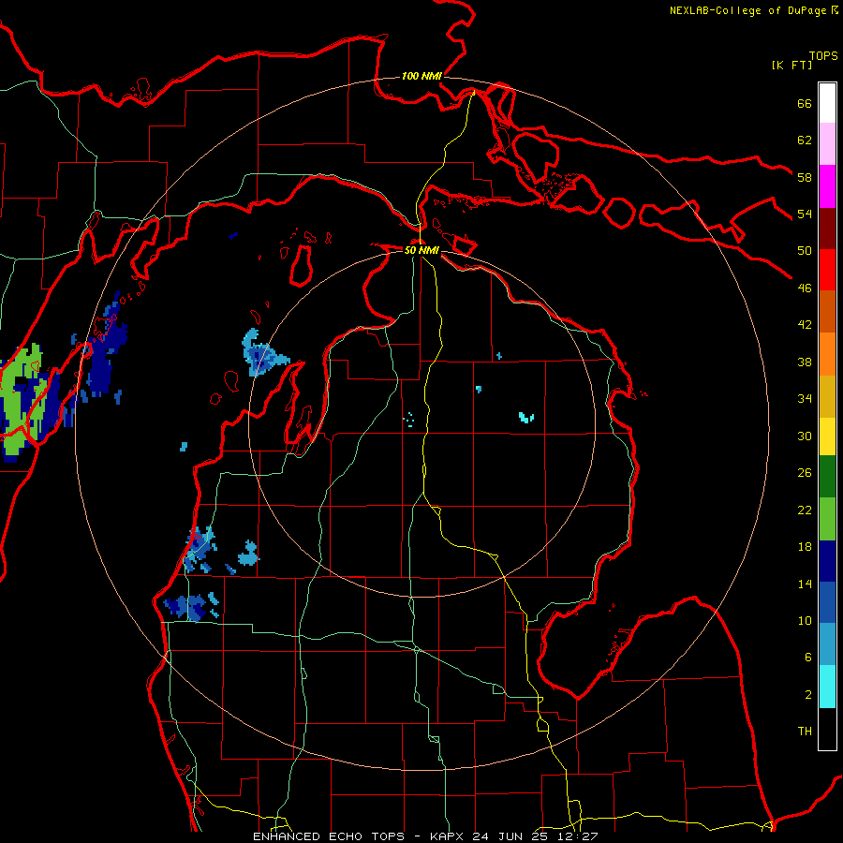The width and height of the screenshot is (843, 843).
Task: Click the 62 legend value
Action: click(805, 140)
